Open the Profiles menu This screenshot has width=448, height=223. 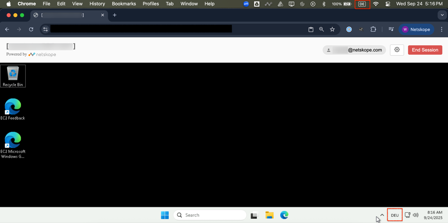click(151, 4)
